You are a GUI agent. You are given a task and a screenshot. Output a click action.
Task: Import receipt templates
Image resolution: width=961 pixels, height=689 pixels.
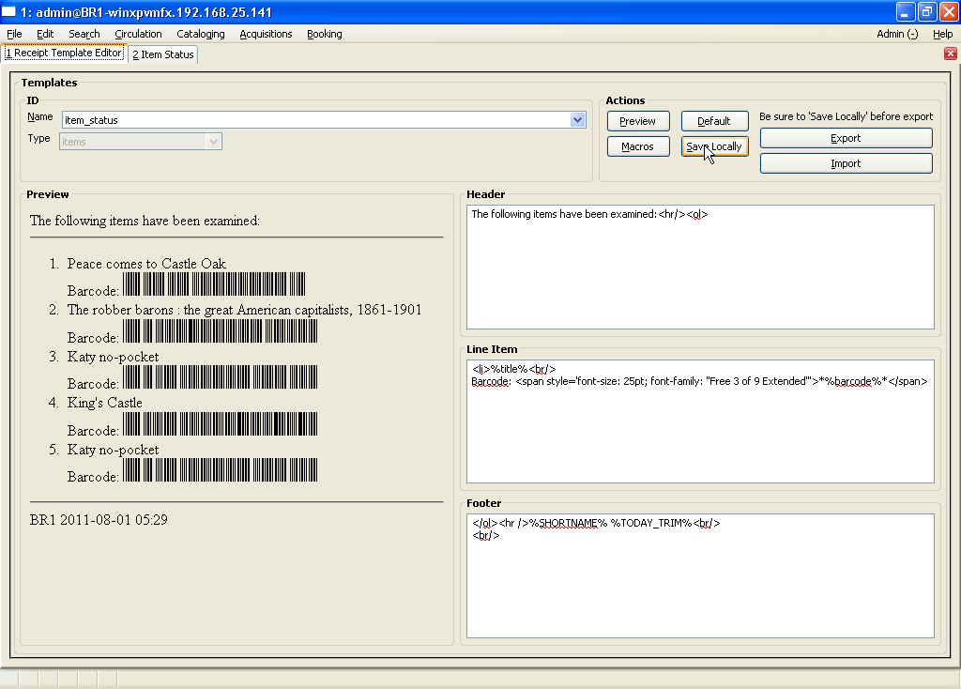[846, 163]
